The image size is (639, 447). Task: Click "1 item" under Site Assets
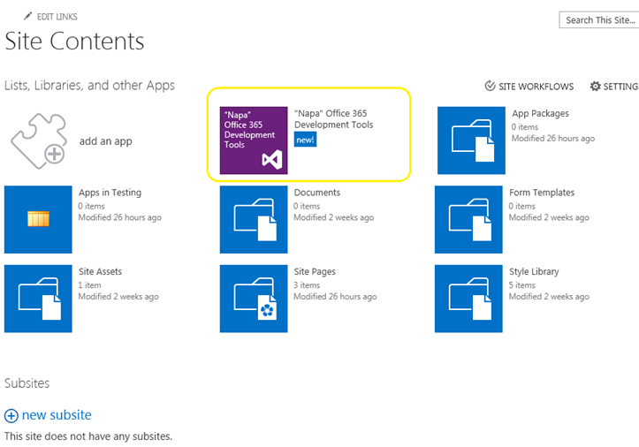click(89, 285)
